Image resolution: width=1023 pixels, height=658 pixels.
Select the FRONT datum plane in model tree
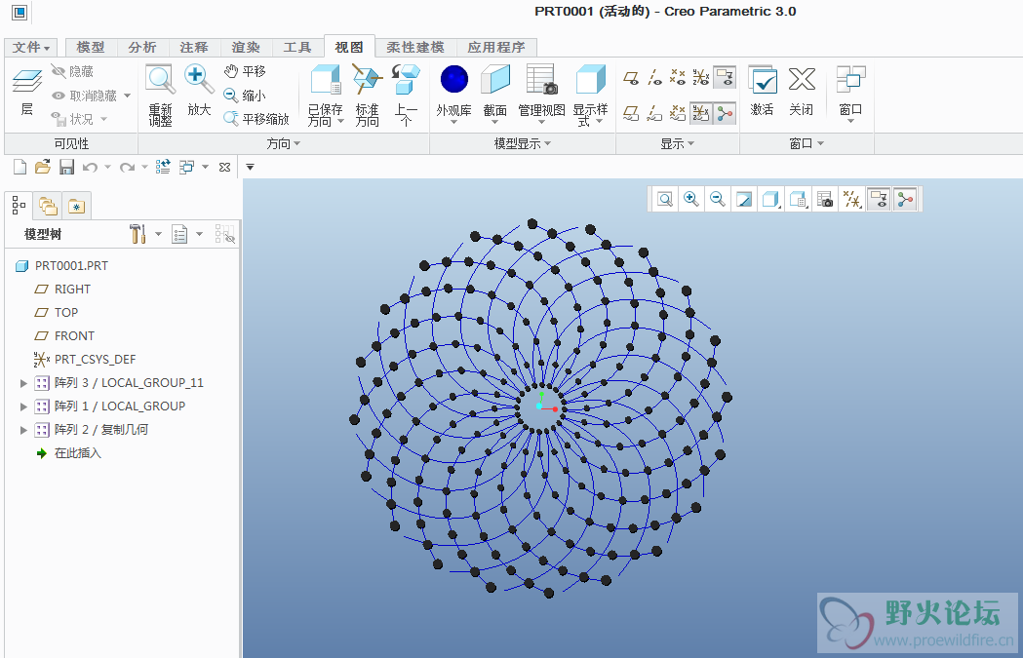click(74, 336)
